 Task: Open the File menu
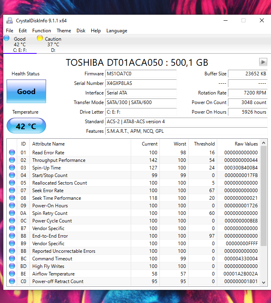[x=10, y=31]
